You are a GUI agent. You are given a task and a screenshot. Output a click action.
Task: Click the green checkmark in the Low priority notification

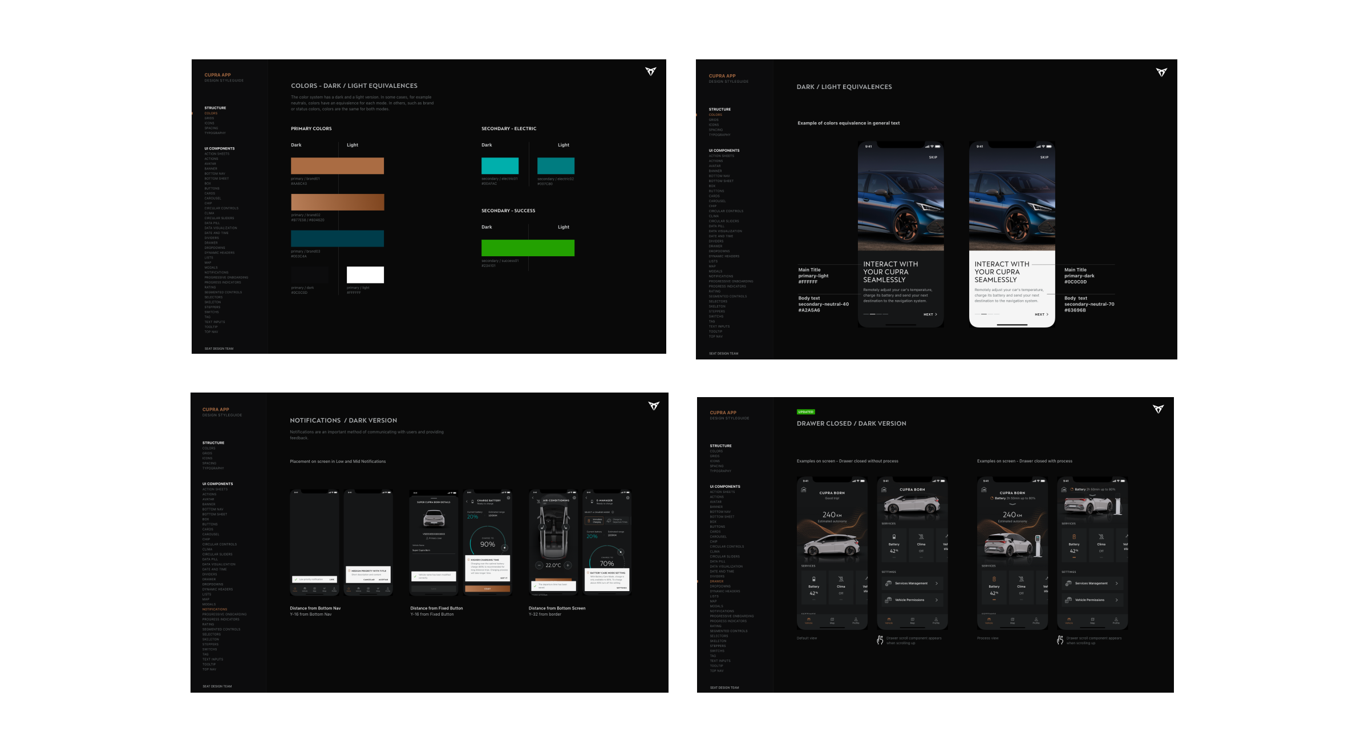295,579
